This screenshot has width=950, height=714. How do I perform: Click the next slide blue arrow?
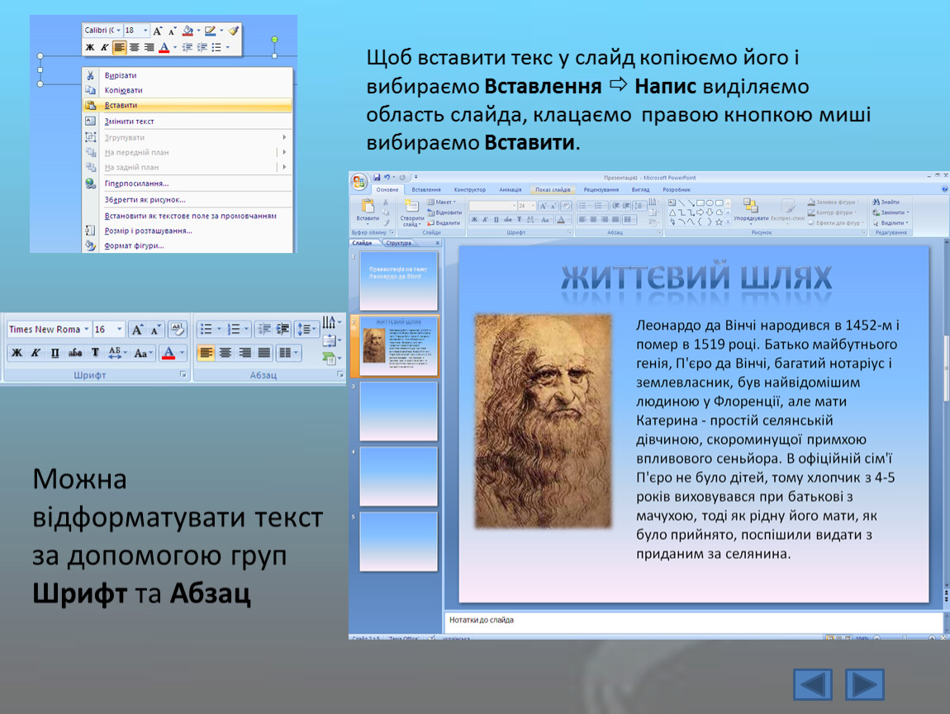point(865,685)
